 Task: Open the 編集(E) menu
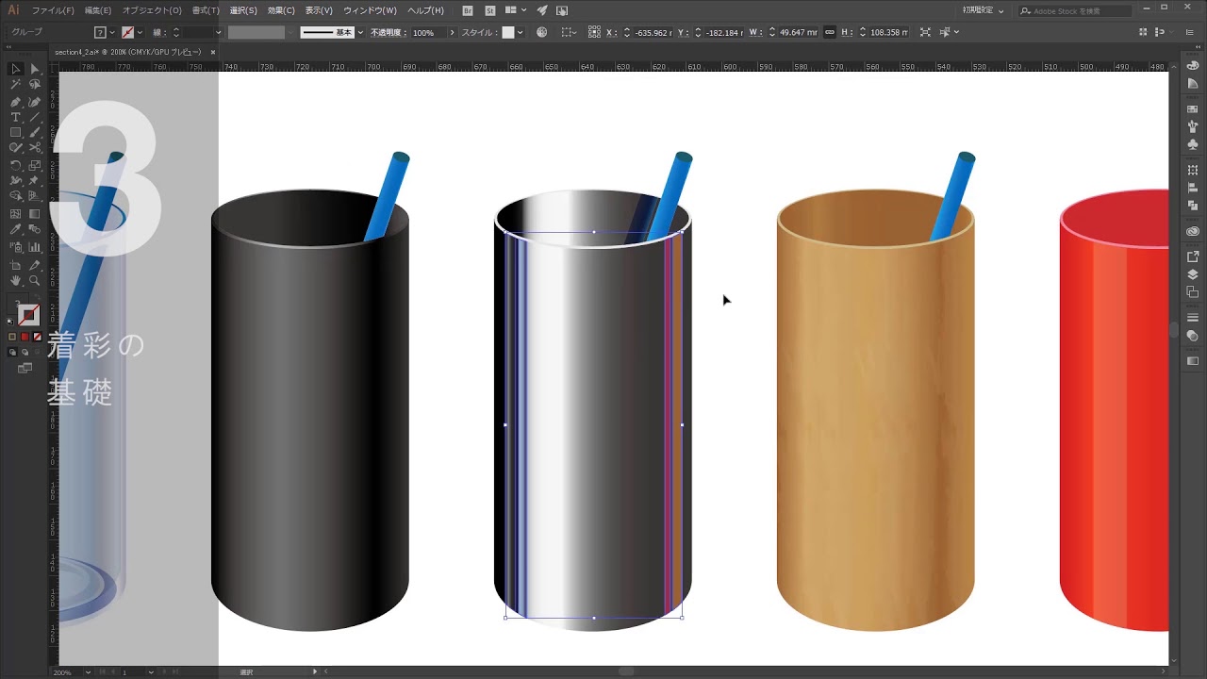click(x=97, y=10)
